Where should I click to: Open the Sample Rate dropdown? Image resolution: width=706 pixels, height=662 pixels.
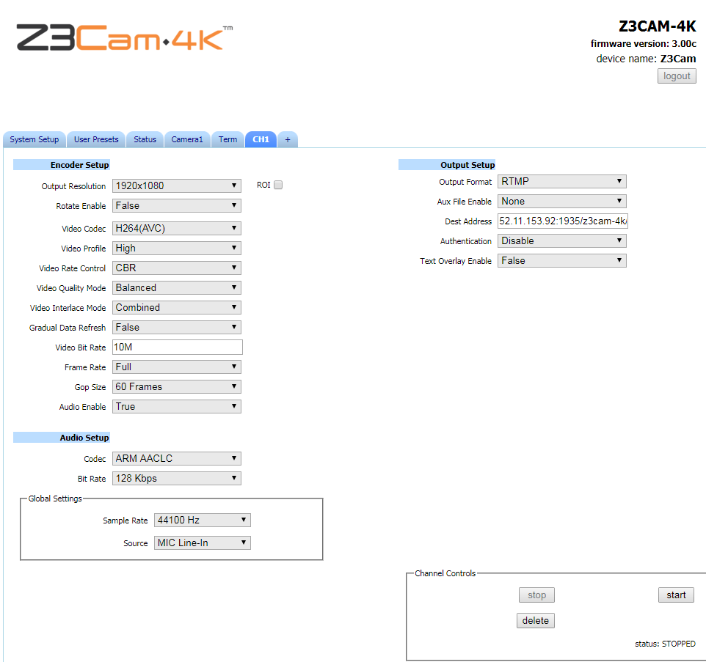[x=202, y=521]
